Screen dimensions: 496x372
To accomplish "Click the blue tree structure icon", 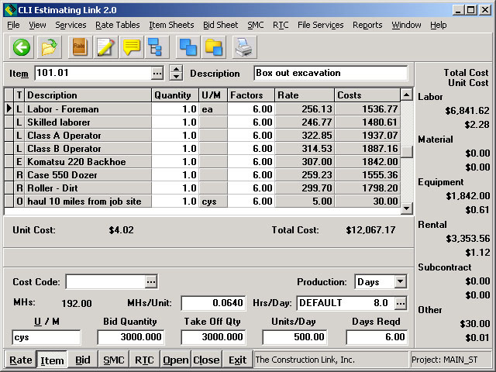I will [155, 47].
